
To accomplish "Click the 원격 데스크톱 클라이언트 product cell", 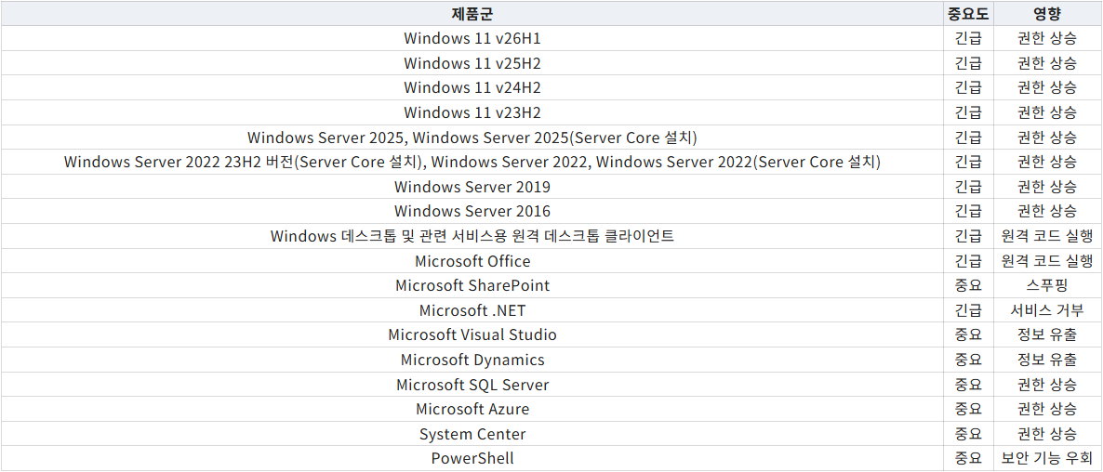I will 472,236.
